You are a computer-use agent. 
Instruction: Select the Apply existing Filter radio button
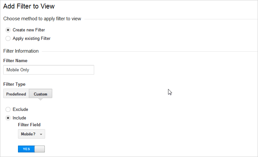pos(8,39)
